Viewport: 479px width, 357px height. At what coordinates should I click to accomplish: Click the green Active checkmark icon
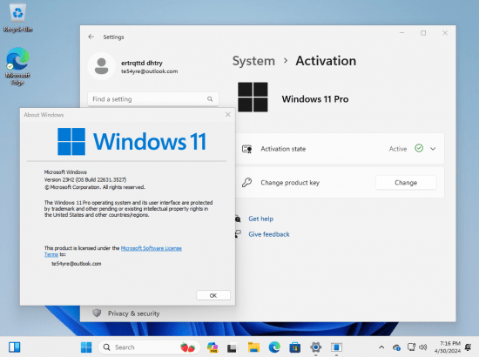[x=419, y=148]
